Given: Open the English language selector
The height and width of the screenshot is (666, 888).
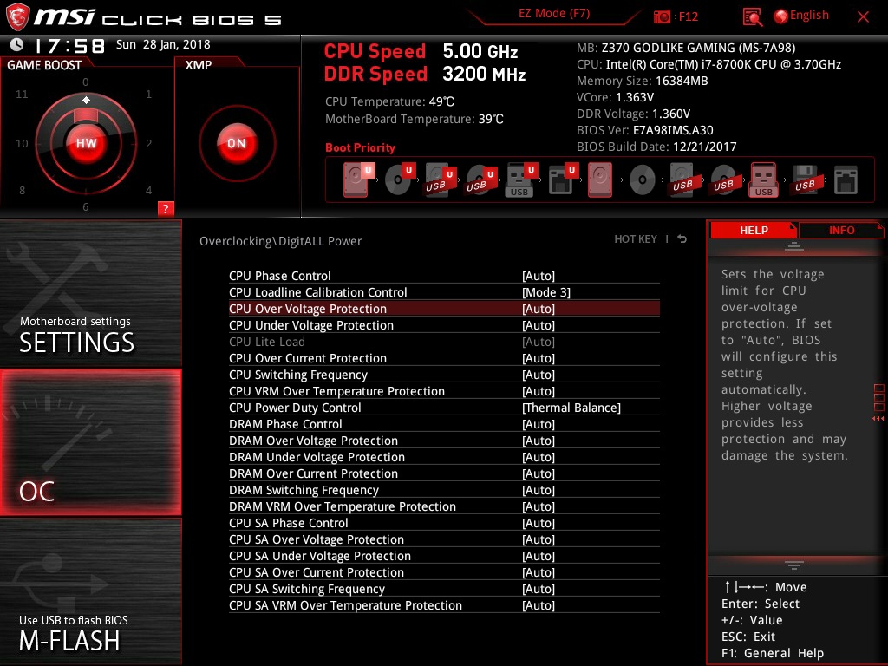Looking at the screenshot, I should click(809, 16).
